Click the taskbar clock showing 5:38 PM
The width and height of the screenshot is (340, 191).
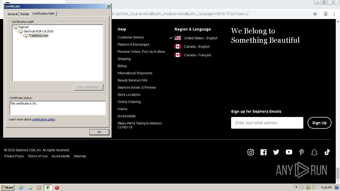[326, 188]
